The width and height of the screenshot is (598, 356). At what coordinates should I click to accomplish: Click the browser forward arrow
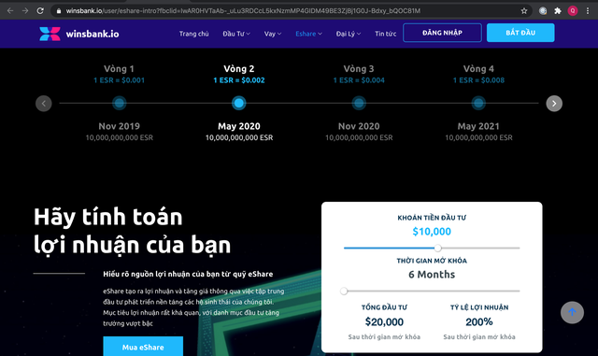point(25,10)
